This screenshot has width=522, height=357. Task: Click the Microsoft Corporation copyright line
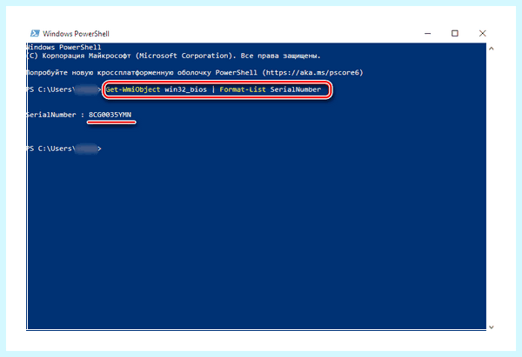(173, 56)
